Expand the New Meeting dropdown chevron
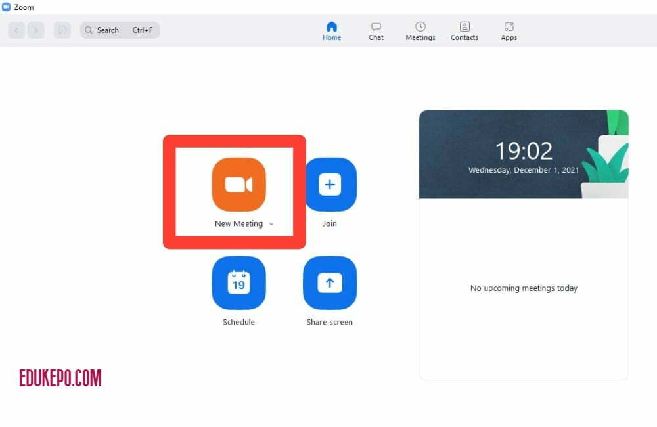Image resolution: width=657 pixels, height=427 pixels. [271, 224]
